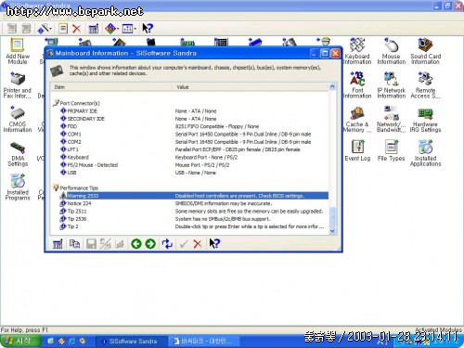464x348 pixels.
Task: Select PS/2 Mouse - Detected row
Action: 189,165
